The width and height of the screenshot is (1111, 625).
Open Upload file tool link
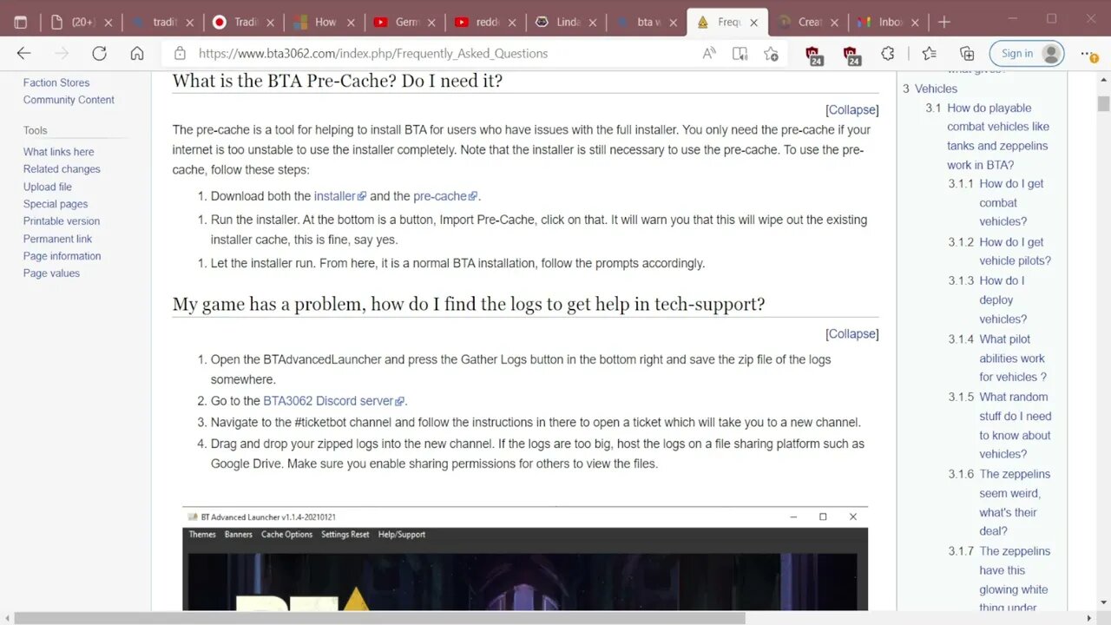[x=48, y=187]
